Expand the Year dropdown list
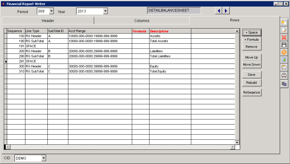Viewport: 290px width, 164px height. pos(105,11)
